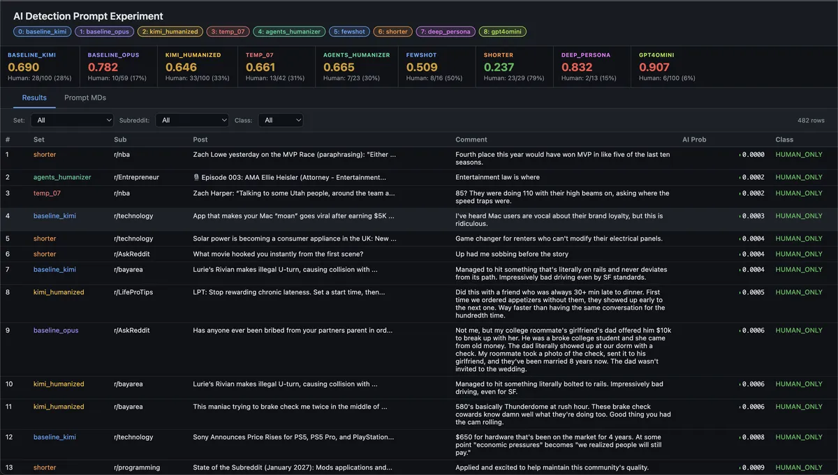Open the Set filter dropdown
Image resolution: width=838 pixels, height=475 pixels.
coord(73,120)
